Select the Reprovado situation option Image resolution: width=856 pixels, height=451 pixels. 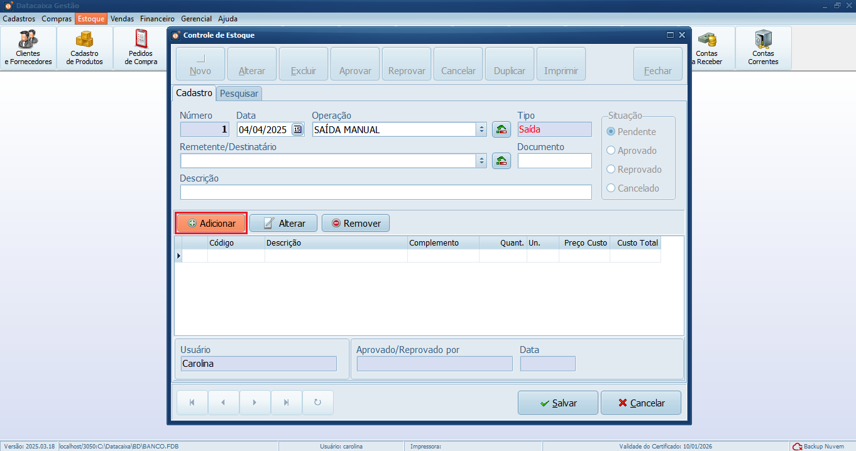(x=611, y=169)
